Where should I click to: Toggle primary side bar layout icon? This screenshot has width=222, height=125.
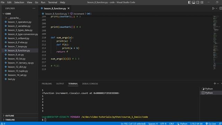[x=189, y=2]
